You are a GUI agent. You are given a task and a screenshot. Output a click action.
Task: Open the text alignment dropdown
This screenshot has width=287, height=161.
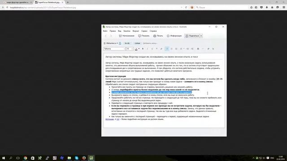coord(182,49)
